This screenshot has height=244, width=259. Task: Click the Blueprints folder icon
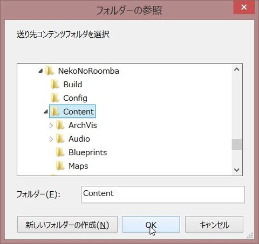pos(60,152)
